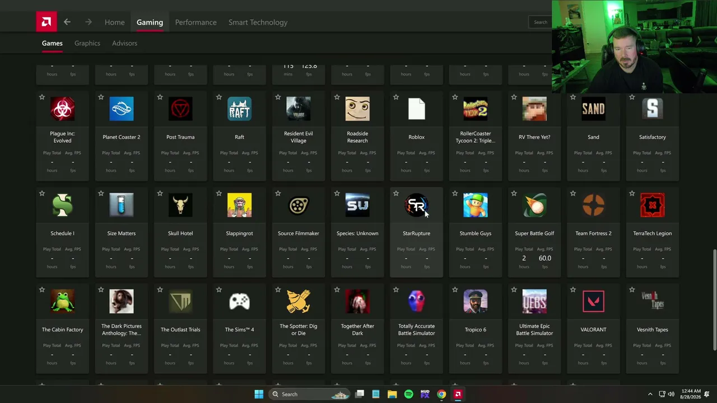Select the Resident Evil Village icon
The width and height of the screenshot is (717, 403).
click(x=299, y=109)
